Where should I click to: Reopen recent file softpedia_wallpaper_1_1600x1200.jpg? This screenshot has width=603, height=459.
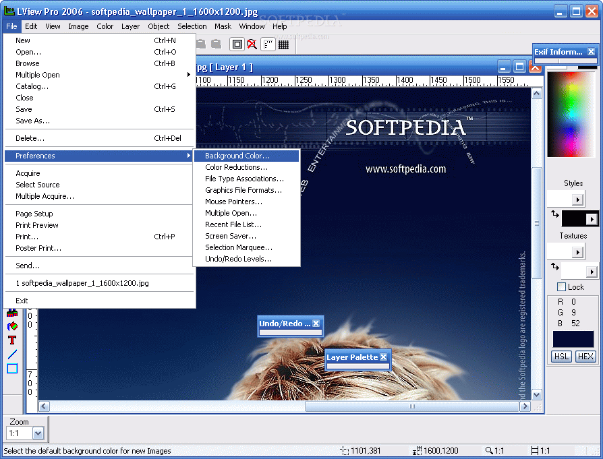[100, 283]
